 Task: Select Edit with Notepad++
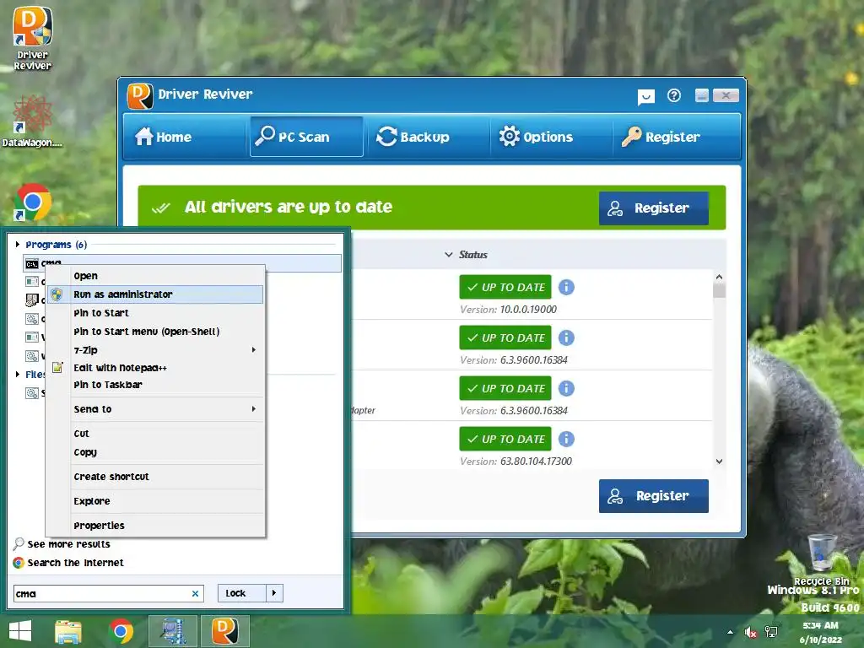coord(155,368)
